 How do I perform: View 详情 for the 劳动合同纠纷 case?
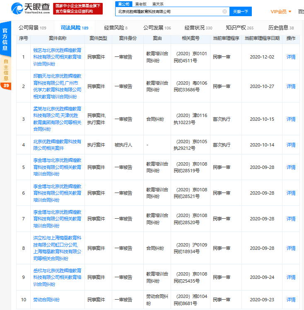(x=291, y=300)
